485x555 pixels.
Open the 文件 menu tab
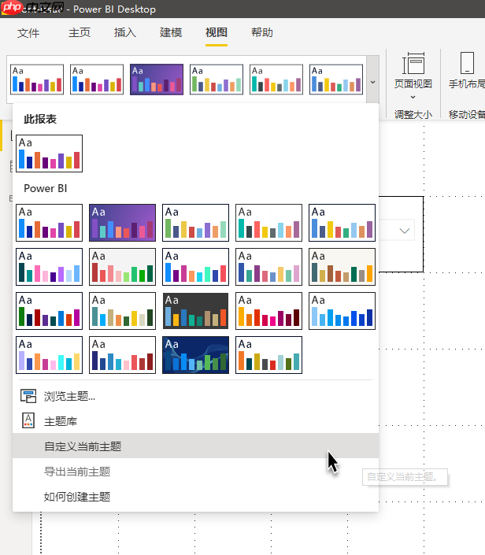tap(28, 32)
